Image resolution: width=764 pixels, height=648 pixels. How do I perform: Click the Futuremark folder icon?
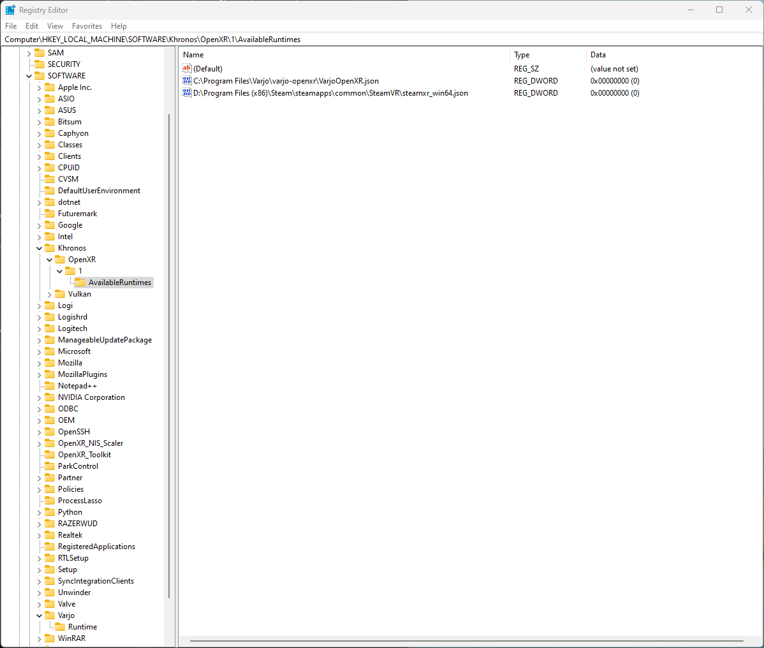[50, 214]
